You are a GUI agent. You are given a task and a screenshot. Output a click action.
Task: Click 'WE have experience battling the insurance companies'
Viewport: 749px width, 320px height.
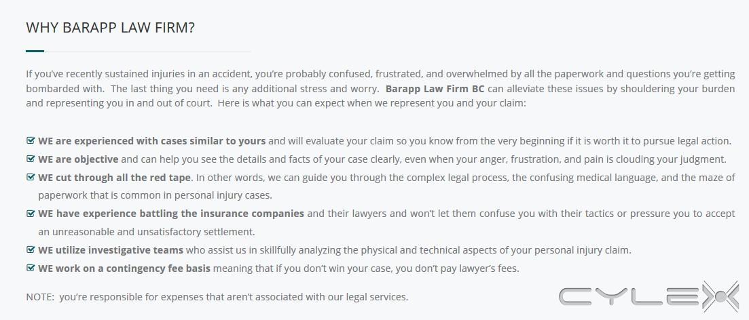point(171,214)
